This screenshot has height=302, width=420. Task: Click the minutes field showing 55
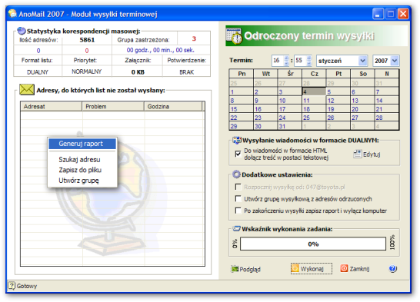(x=300, y=61)
